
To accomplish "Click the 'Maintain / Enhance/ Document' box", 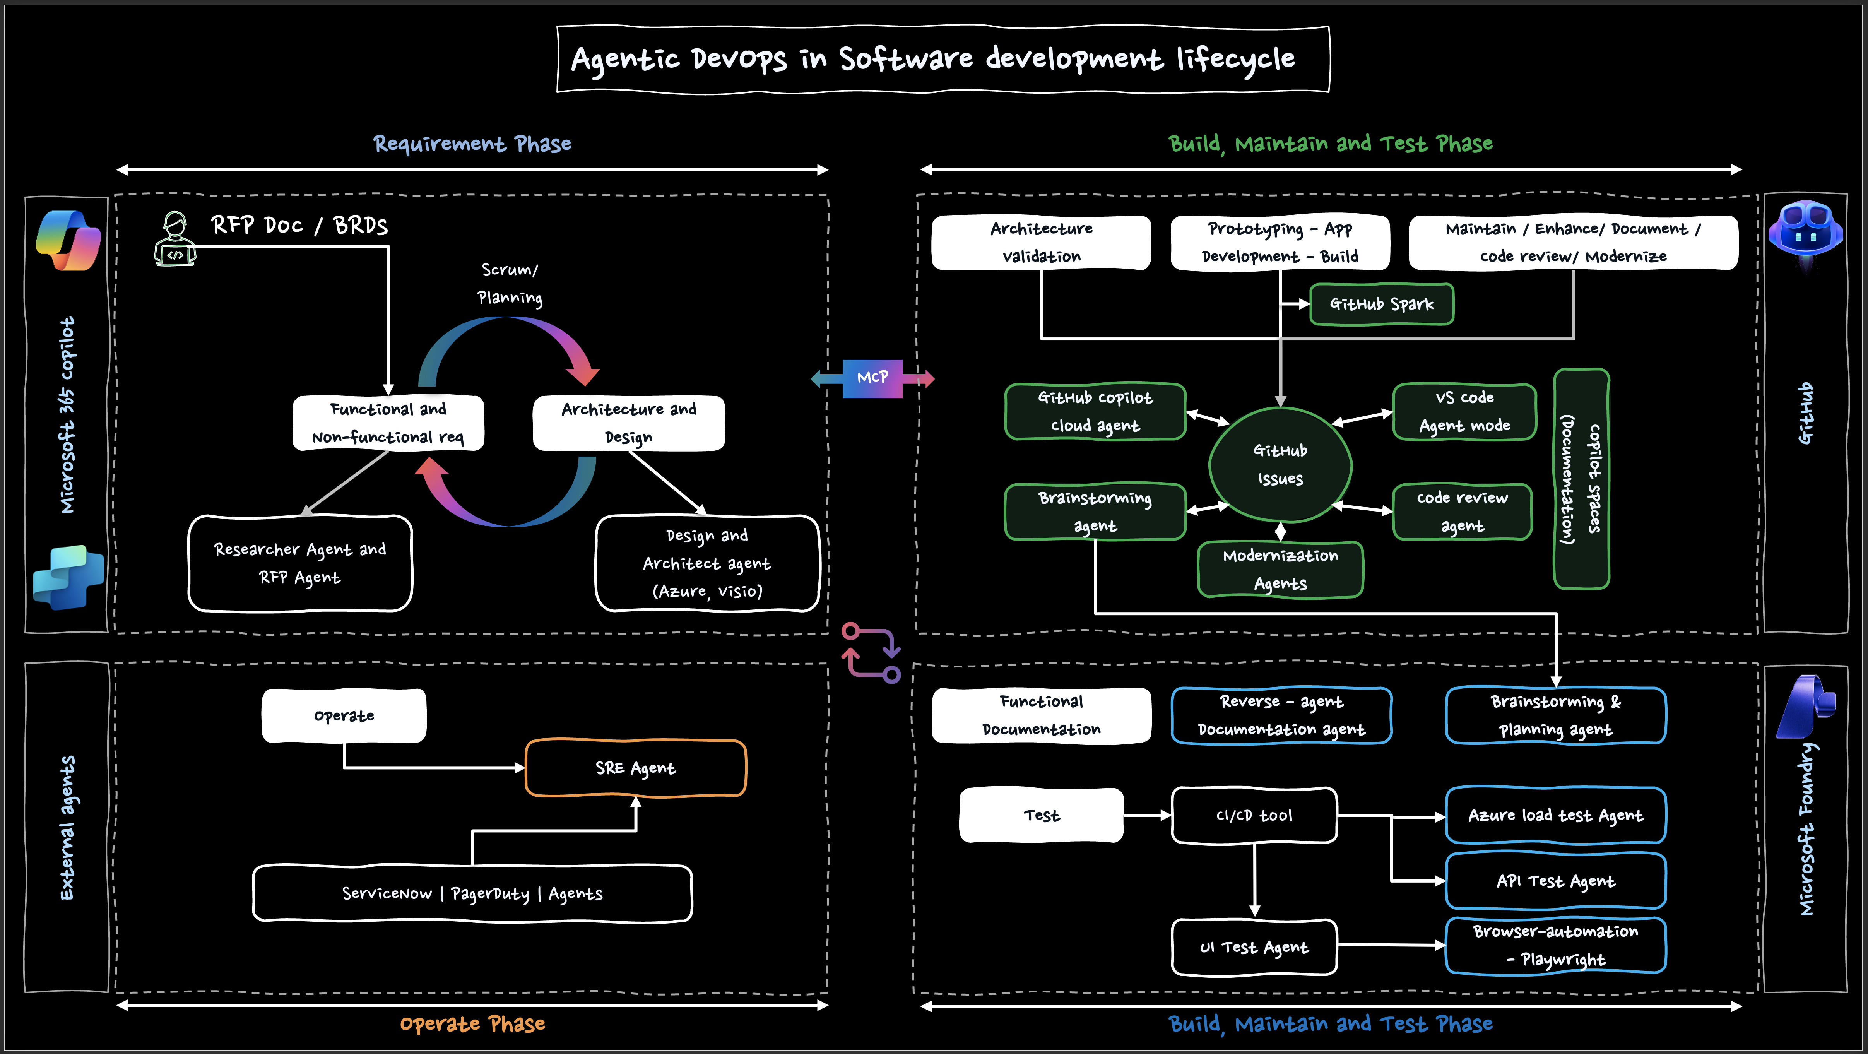I will [1573, 242].
